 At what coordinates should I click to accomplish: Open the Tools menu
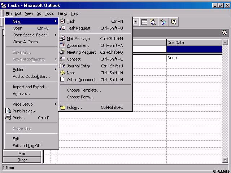49,13
